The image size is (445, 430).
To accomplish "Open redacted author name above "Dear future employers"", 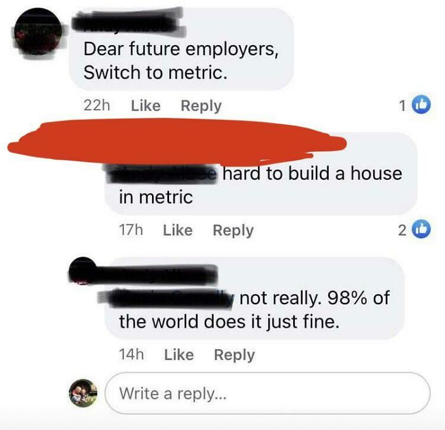I will [128, 24].
